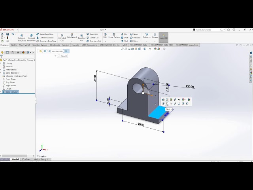
Task: Open the Curves tool
Action: 155,36
